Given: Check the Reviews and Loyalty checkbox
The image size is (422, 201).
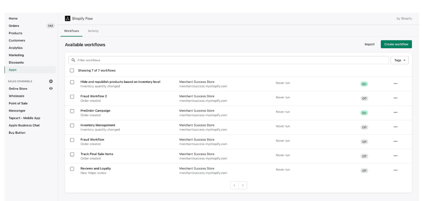Looking at the screenshot, I should click(x=72, y=169).
